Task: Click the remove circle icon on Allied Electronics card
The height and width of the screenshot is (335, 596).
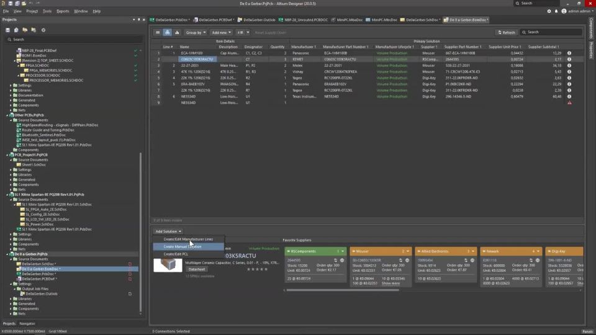Action: tap(472, 261)
